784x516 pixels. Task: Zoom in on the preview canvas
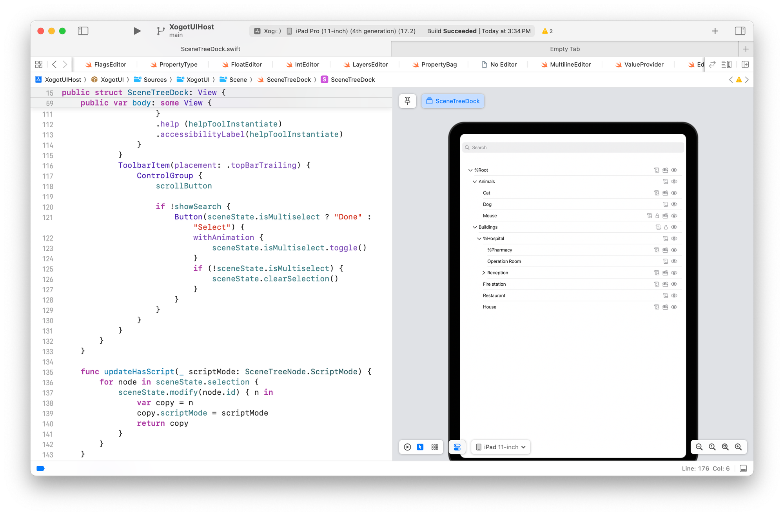(x=738, y=447)
